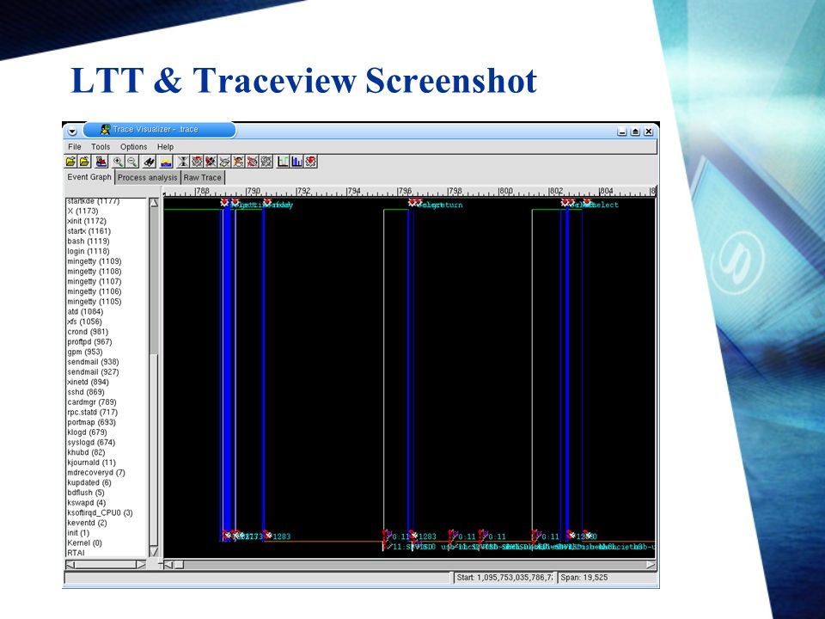This screenshot has width=825, height=619.
Task: Open the Options menu
Action: 134,147
